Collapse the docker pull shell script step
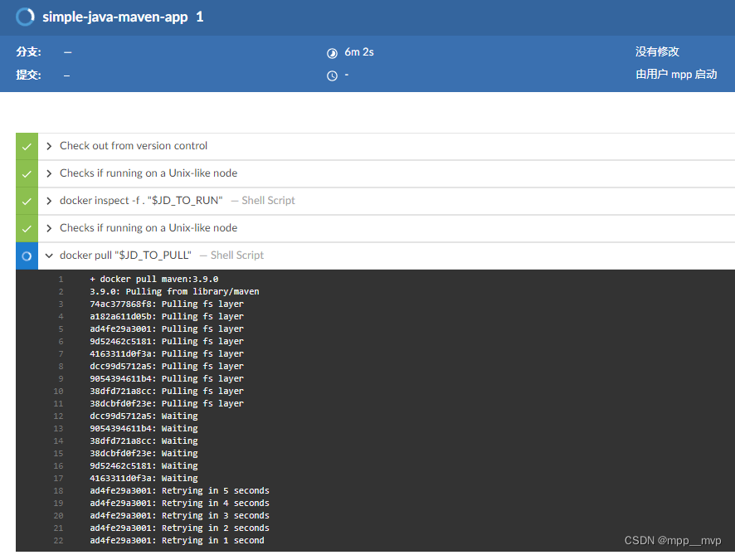 [49, 256]
